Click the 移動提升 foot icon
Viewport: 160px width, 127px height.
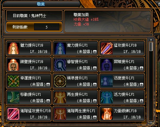click(x=13, y=97)
